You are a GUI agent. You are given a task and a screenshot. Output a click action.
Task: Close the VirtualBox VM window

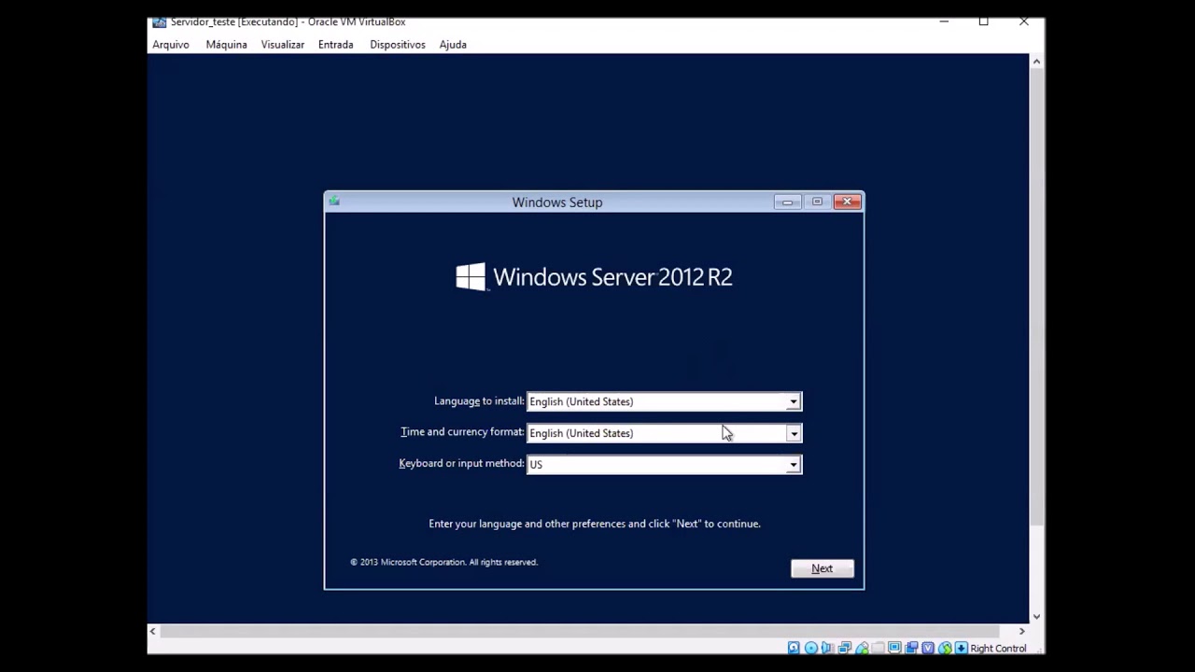pos(1024,21)
